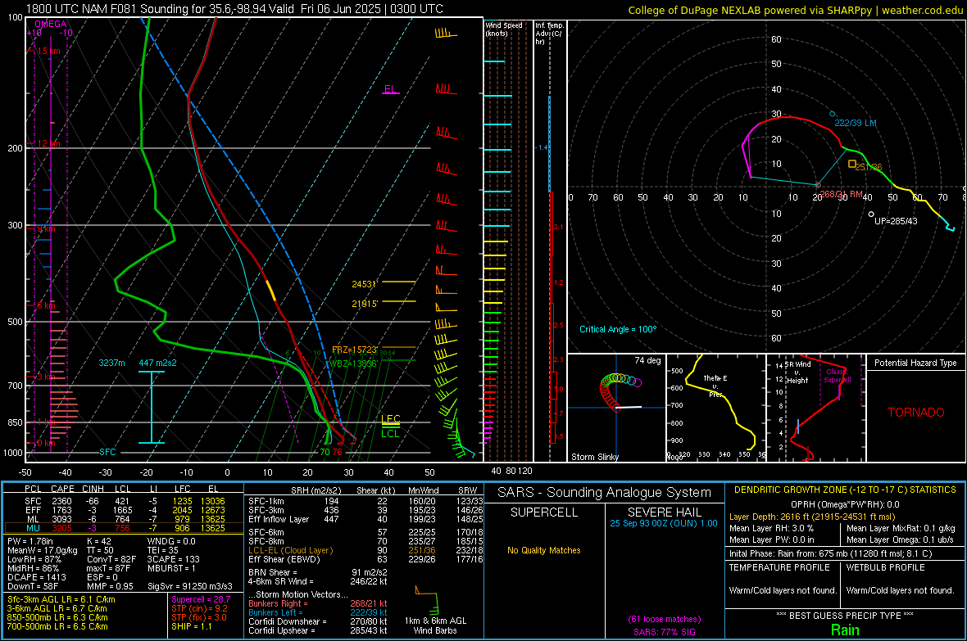Screen dimensions: 967x641
Task: Click the OMEGA label on the skew-T
Action: [51, 24]
